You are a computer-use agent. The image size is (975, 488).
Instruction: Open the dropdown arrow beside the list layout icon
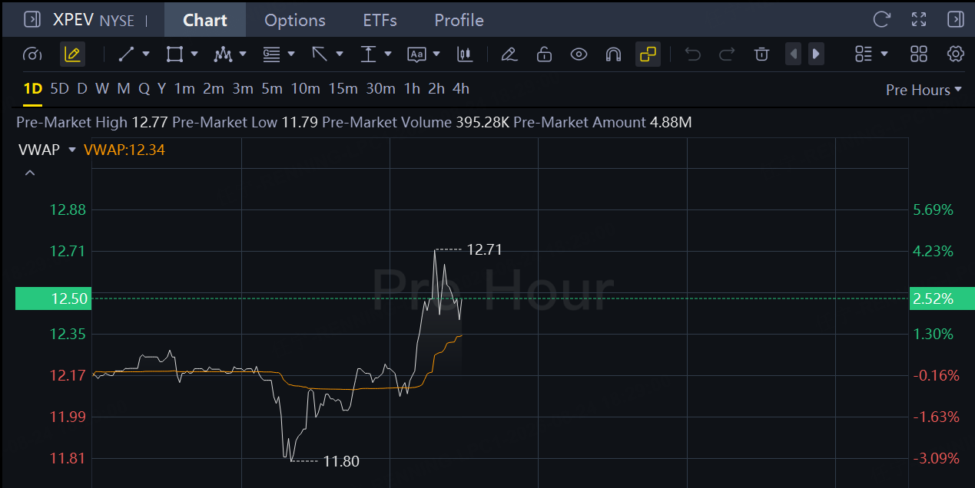[x=884, y=54]
